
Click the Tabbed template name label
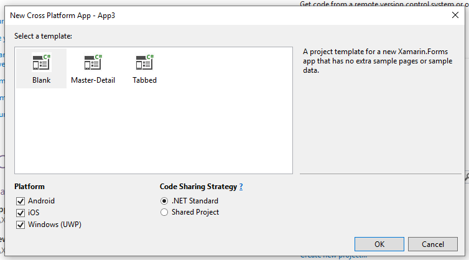click(145, 80)
